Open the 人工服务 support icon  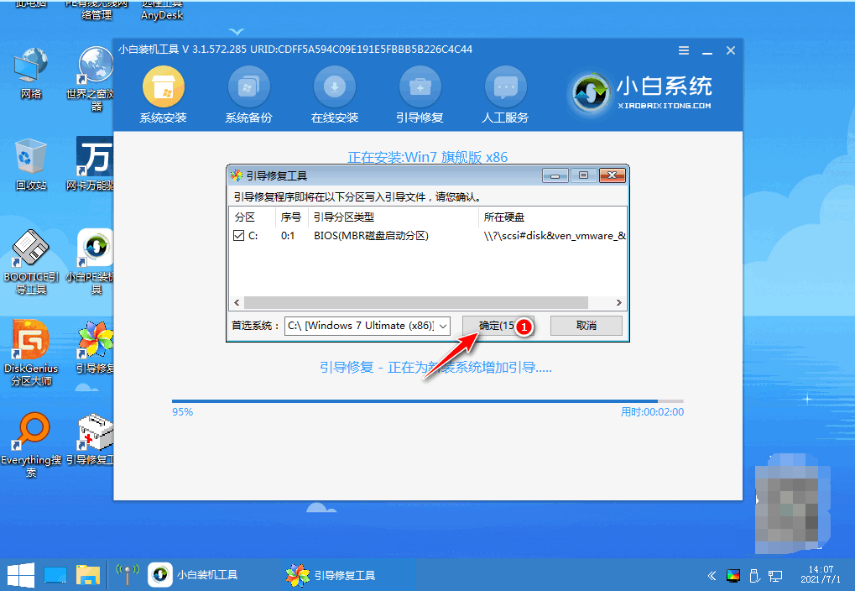pos(505,87)
